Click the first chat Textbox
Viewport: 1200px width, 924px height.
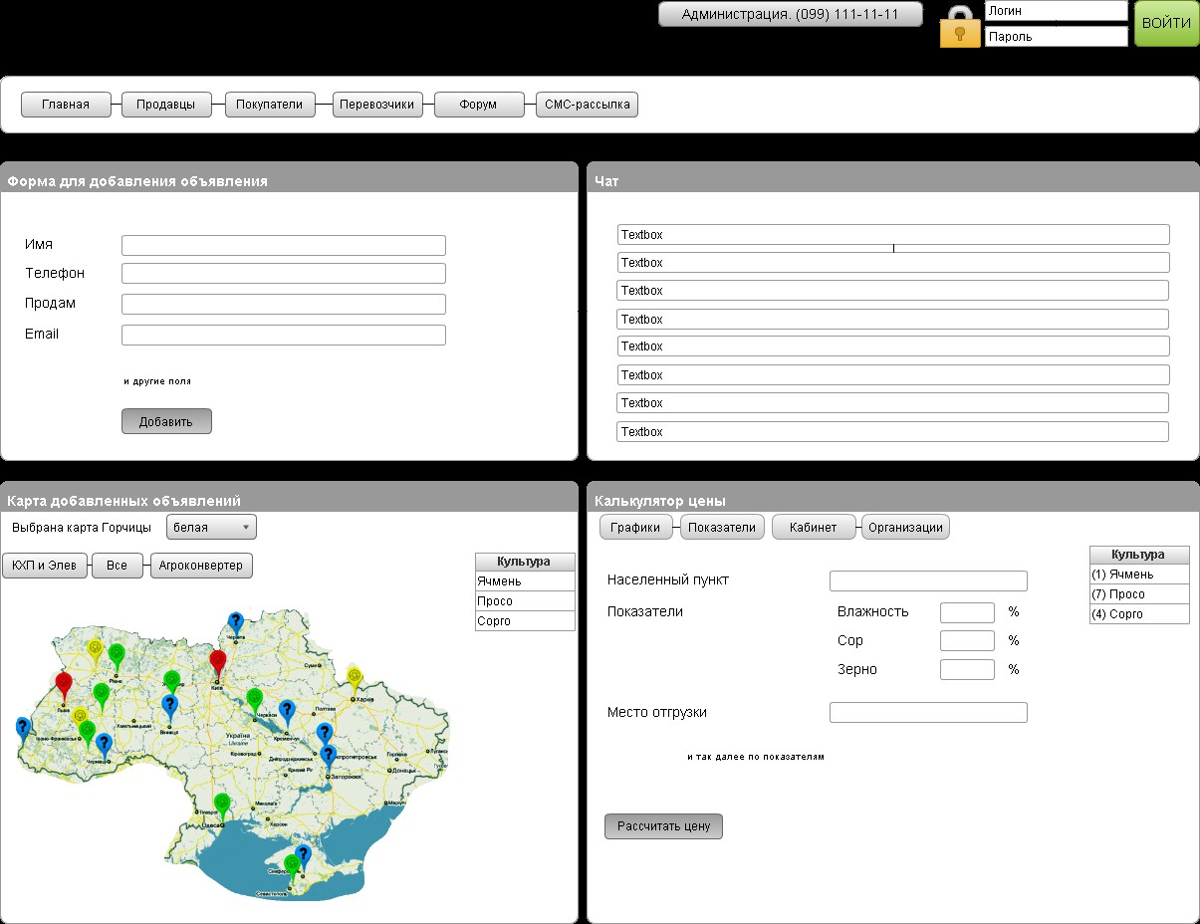893,235
